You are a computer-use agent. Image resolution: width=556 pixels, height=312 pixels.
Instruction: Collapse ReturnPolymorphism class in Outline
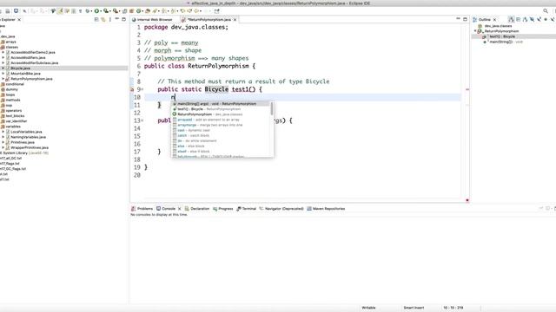pos(475,31)
